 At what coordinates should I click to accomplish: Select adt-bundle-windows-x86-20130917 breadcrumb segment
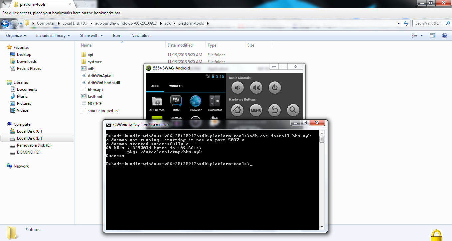[x=126, y=23]
